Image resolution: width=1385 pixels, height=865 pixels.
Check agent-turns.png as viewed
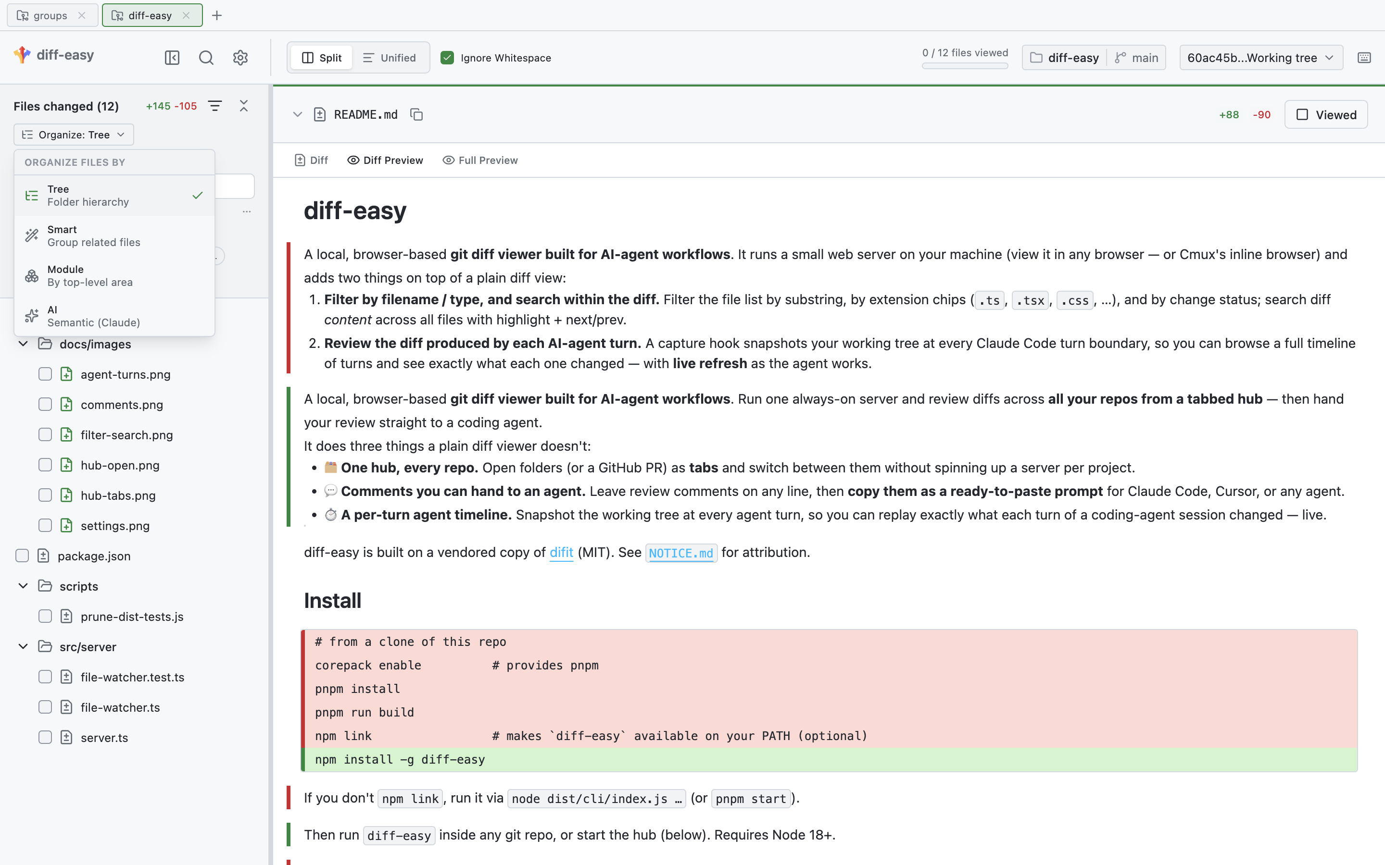coord(45,374)
